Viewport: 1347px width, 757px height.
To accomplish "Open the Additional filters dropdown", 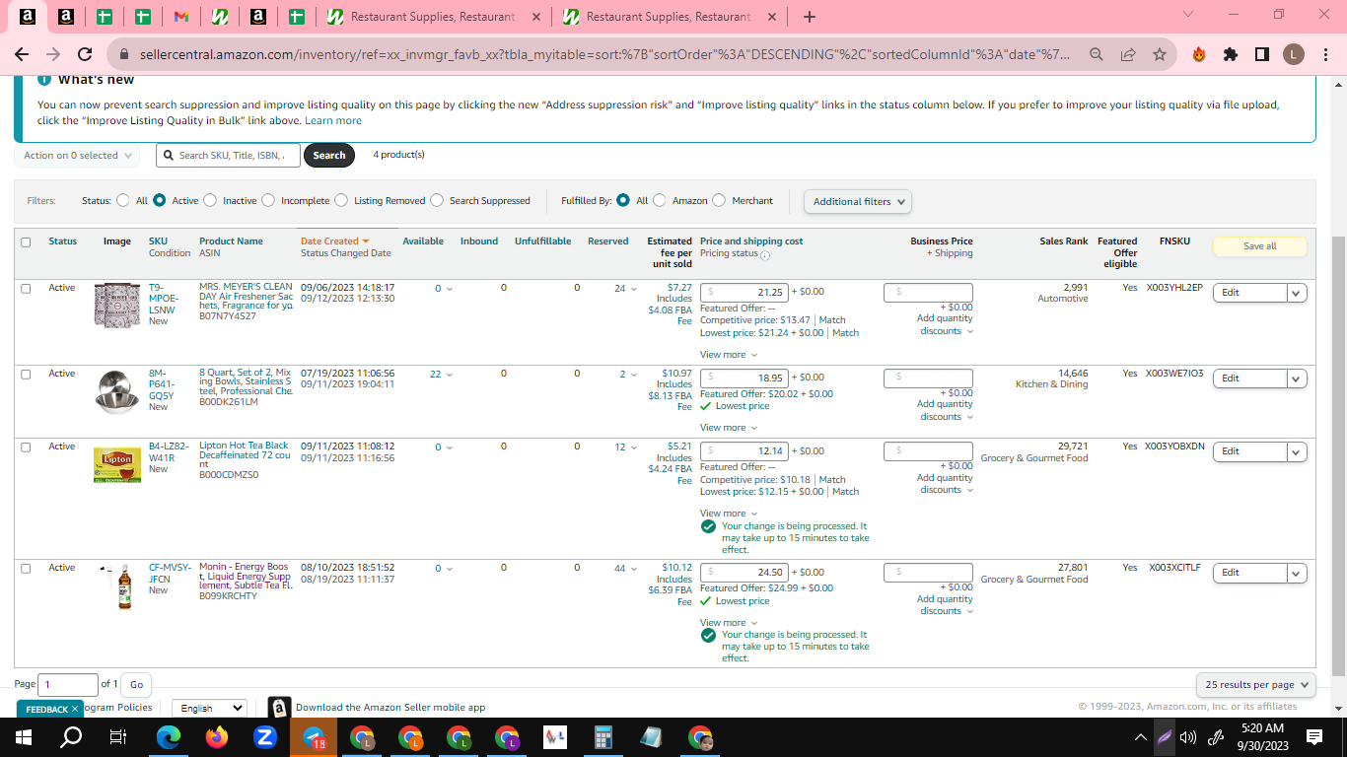I will pos(858,201).
